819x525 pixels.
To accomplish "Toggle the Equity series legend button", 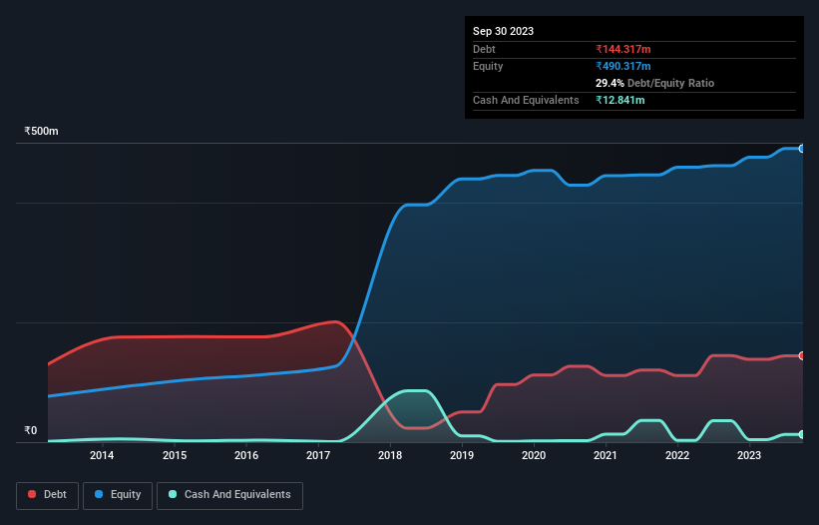I will point(118,495).
